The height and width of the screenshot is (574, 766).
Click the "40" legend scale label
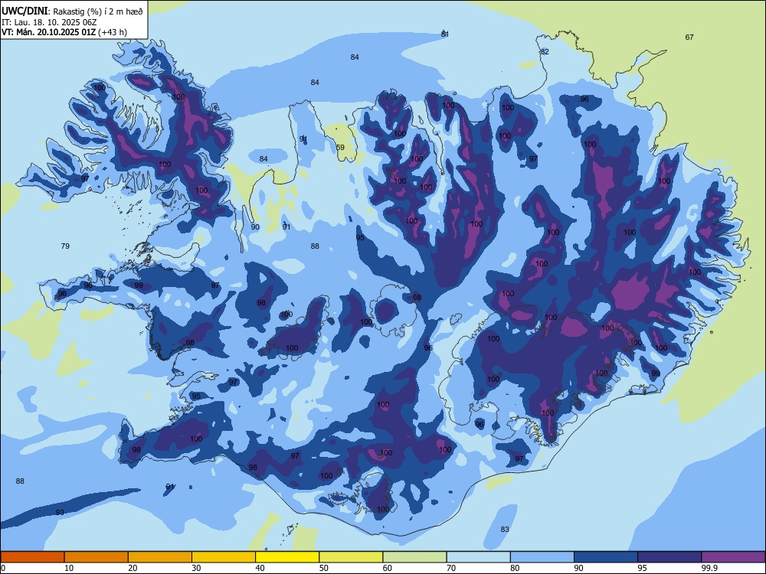tap(260, 568)
